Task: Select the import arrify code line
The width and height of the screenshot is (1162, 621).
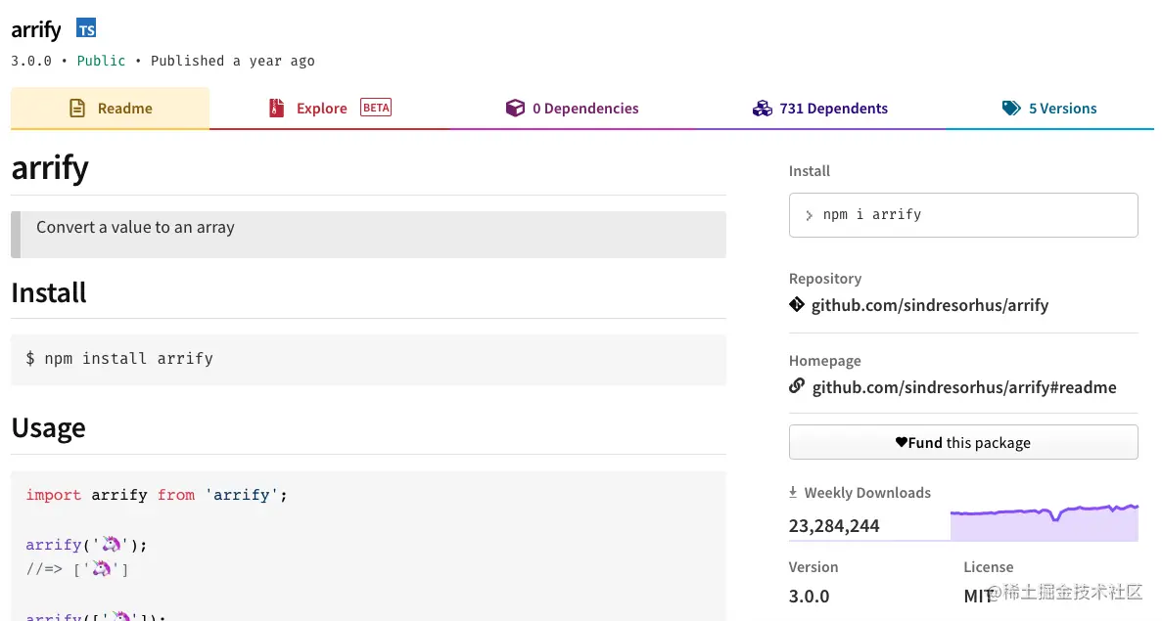Action: pos(157,495)
